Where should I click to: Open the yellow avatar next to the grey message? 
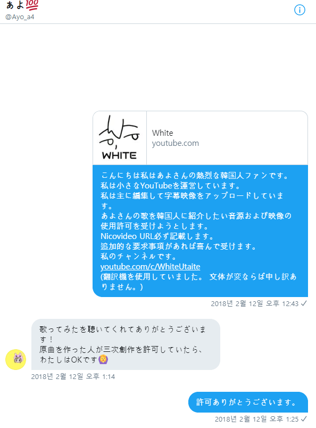16,359
